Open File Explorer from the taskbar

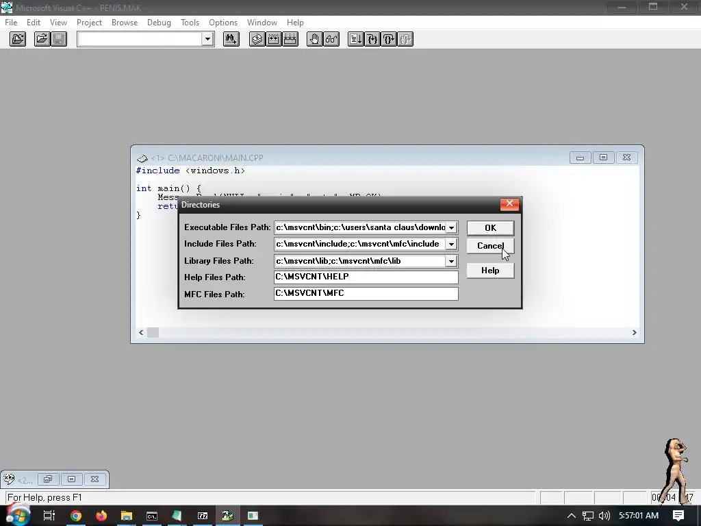coord(127,516)
